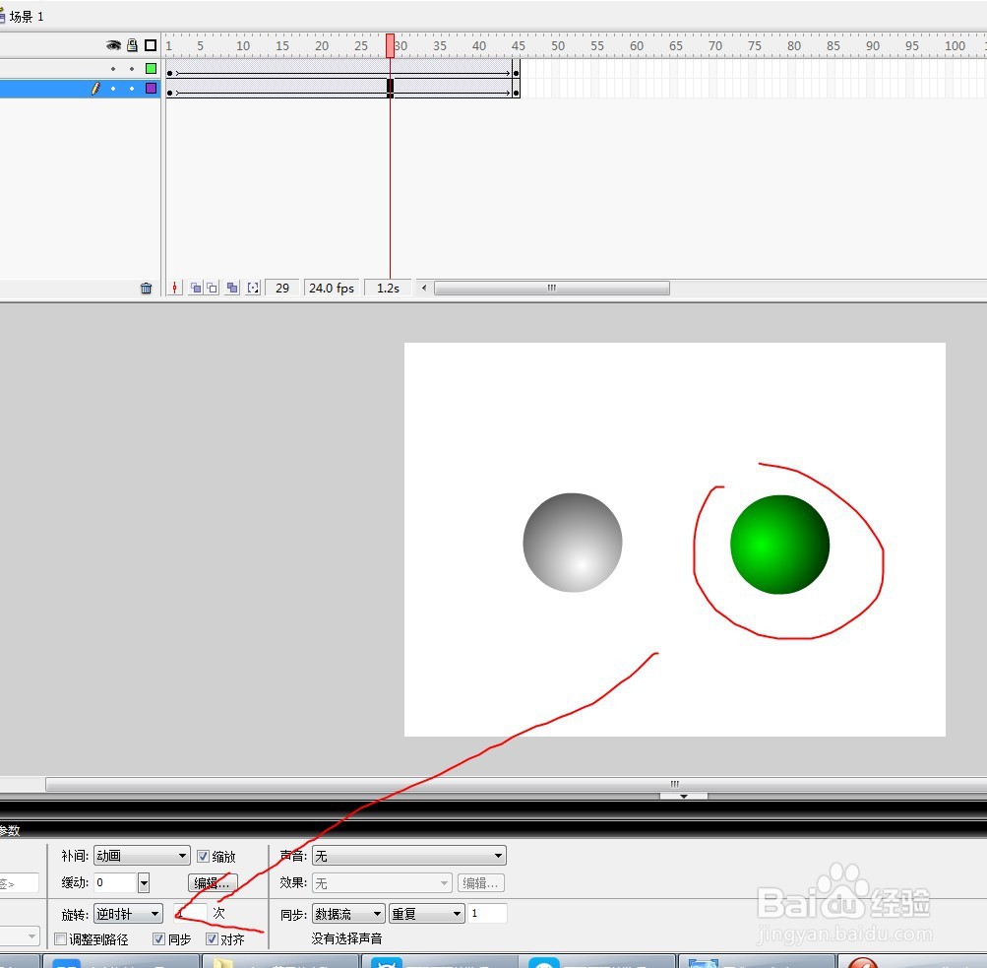
Task: Click the current frame number 29 field
Action: (282, 288)
